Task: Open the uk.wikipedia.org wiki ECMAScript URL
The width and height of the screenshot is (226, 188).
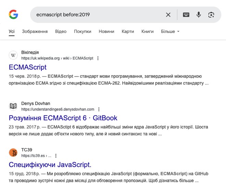Action: (57, 58)
